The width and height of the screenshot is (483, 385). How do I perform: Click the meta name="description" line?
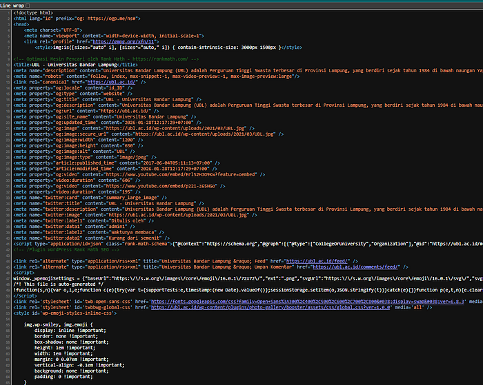pyautogui.click(x=248, y=71)
